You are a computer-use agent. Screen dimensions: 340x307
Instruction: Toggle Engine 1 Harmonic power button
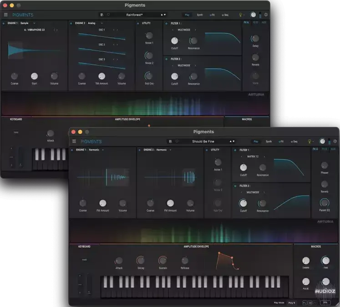pos(72,150)
